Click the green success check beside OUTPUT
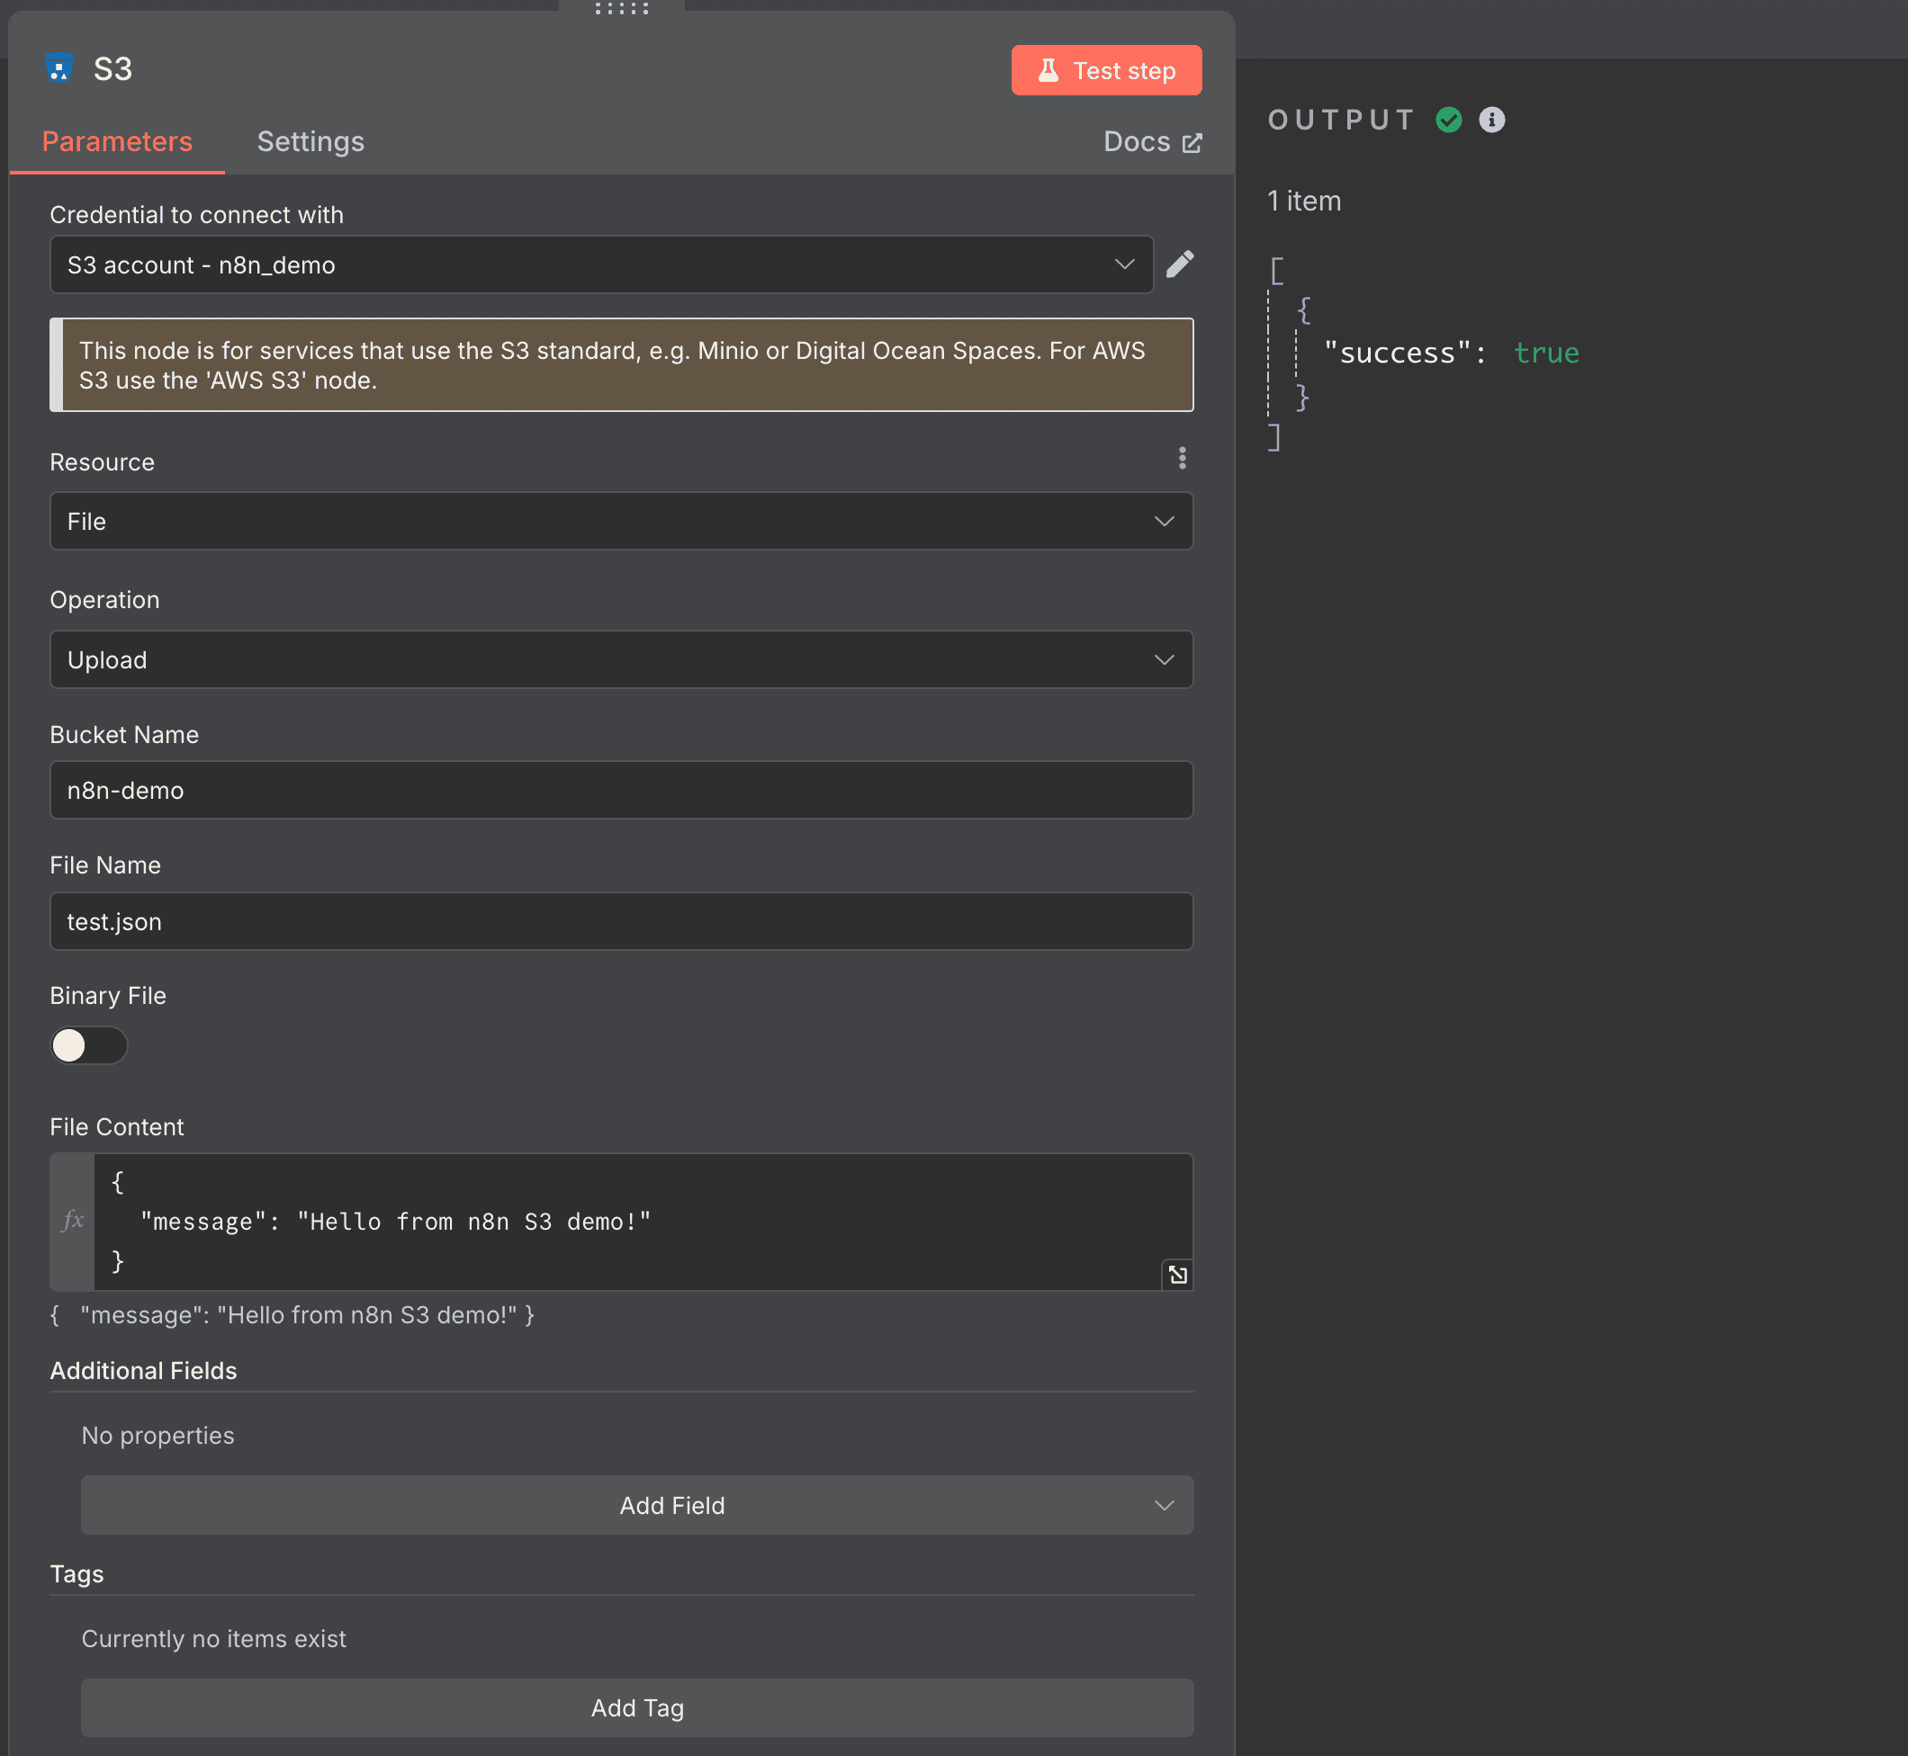This screenshot has height=1756, width=1908. click(x=1448, y=119)
